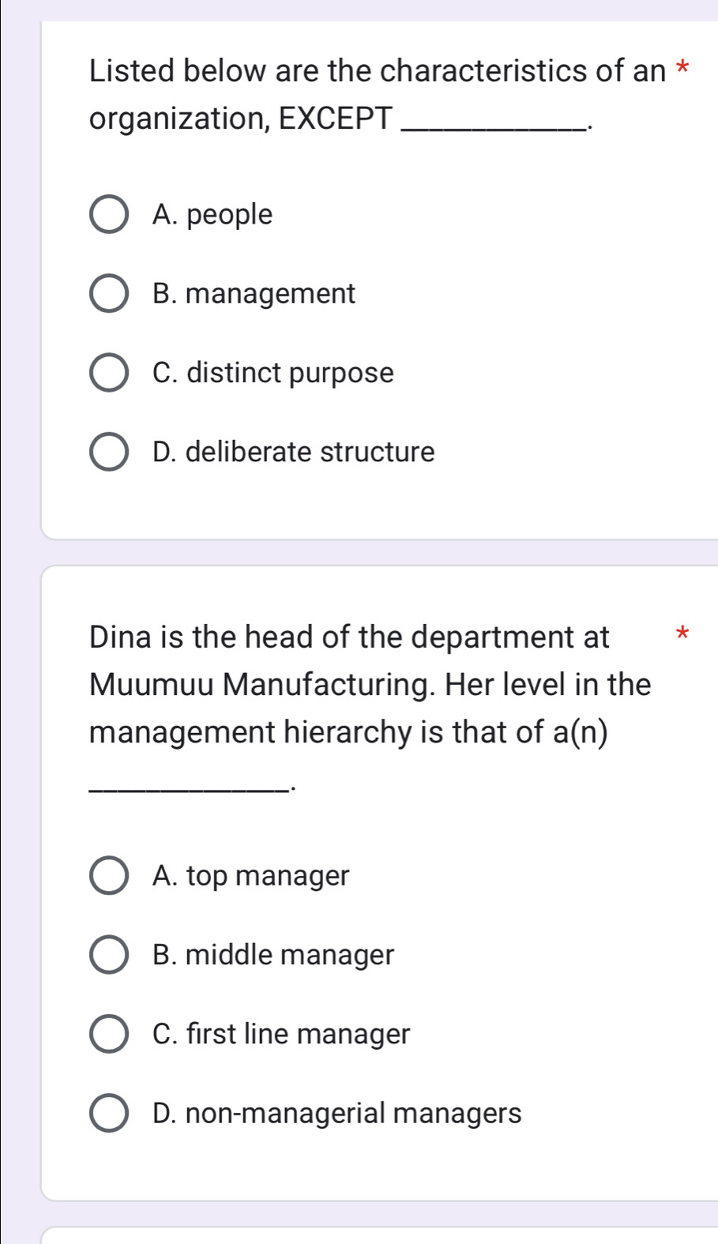Tick the radio circle beside 'D. deliberate structure'
Viewport: 718px width, 1244px height.
coord(109,452)
